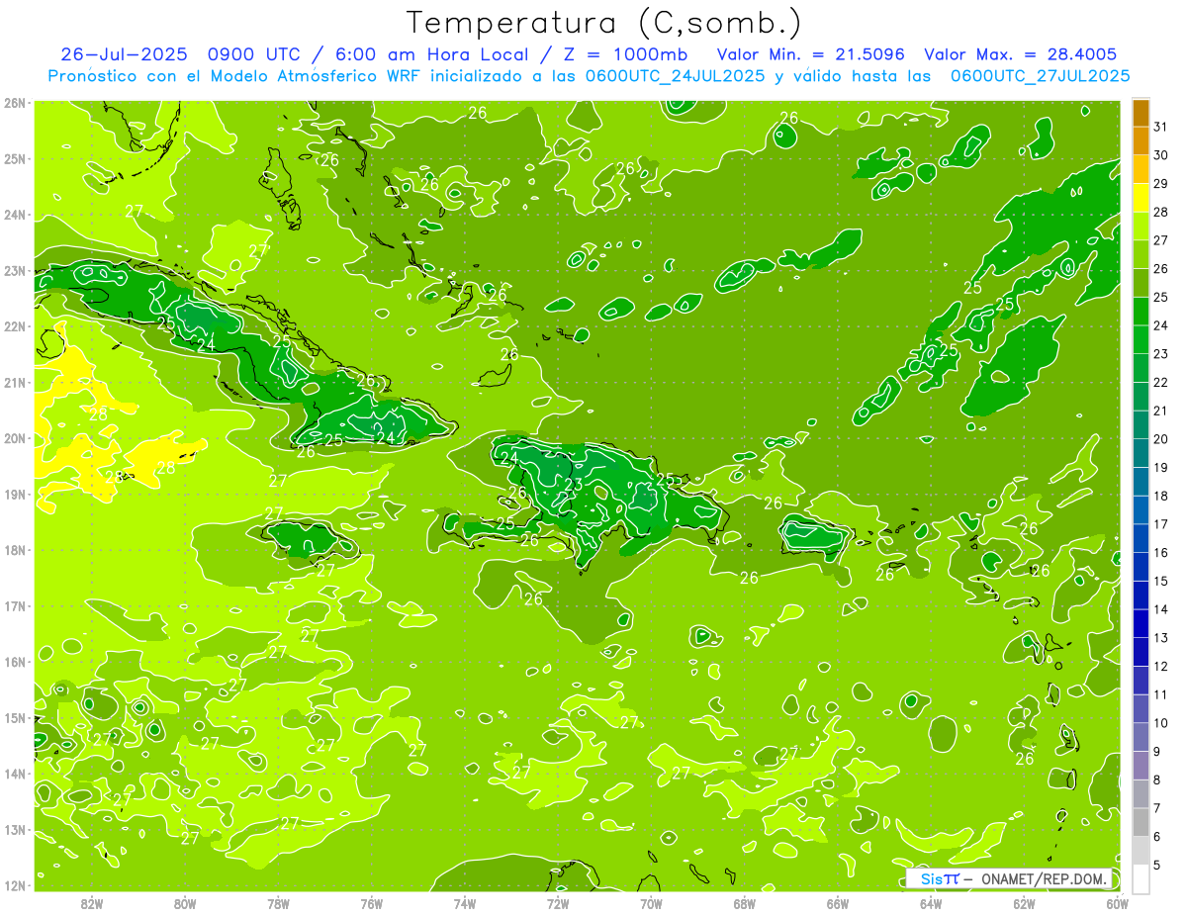Screen dimensions: 1187x917
Task: Click the 'Valor Max. = 28.4005' readout
Action: [x=1019, y=54]
